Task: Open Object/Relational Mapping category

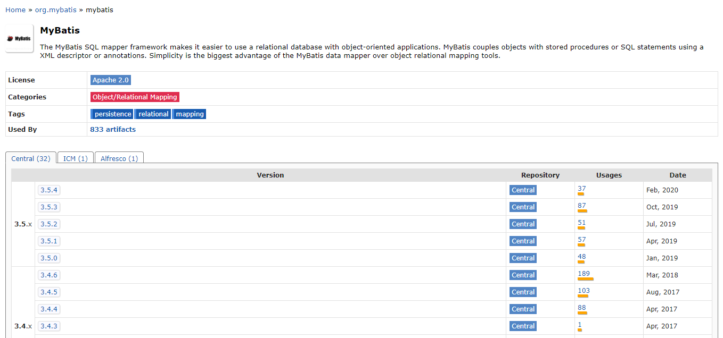Action: 135,97
